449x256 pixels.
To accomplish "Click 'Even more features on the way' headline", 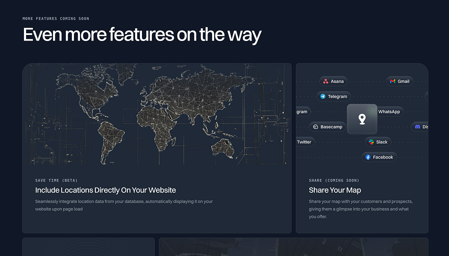I will (x=142, y=35).
